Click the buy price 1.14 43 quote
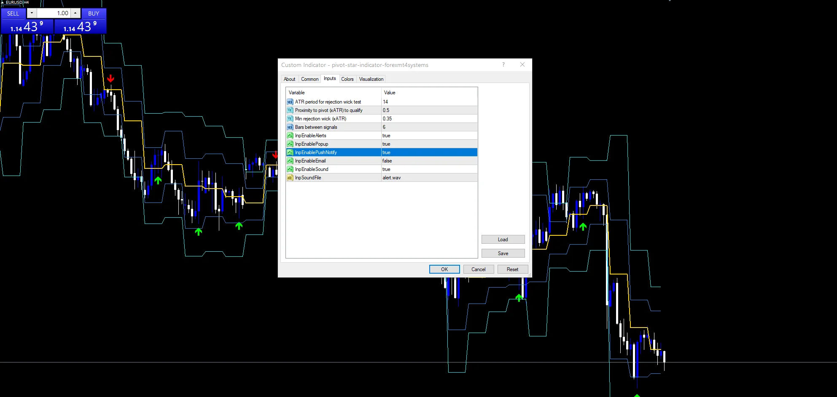The height and width of the screenshot is (397, 837). pyautogui.click(x=80, y=27)
